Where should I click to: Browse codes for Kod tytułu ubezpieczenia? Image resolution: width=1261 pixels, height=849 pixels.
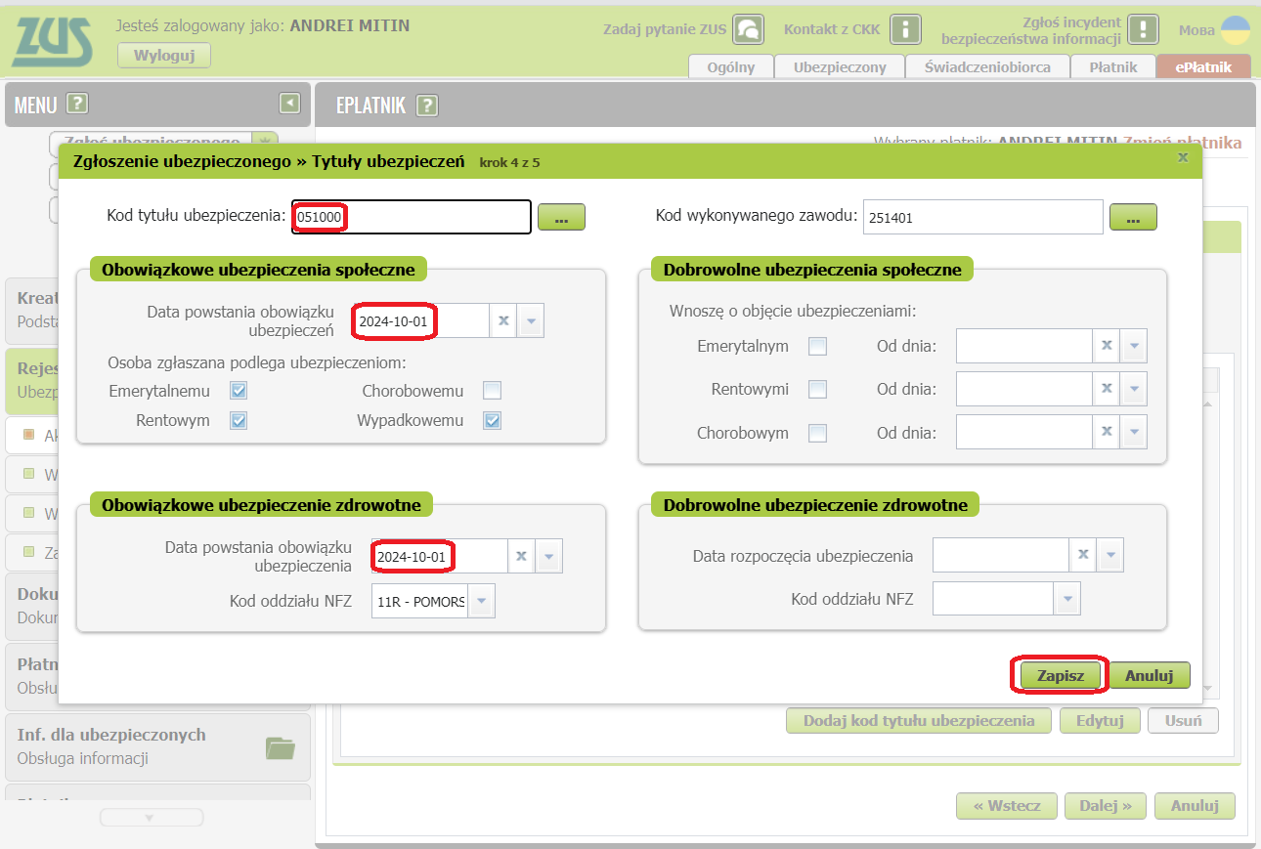[x=561, y=218]
